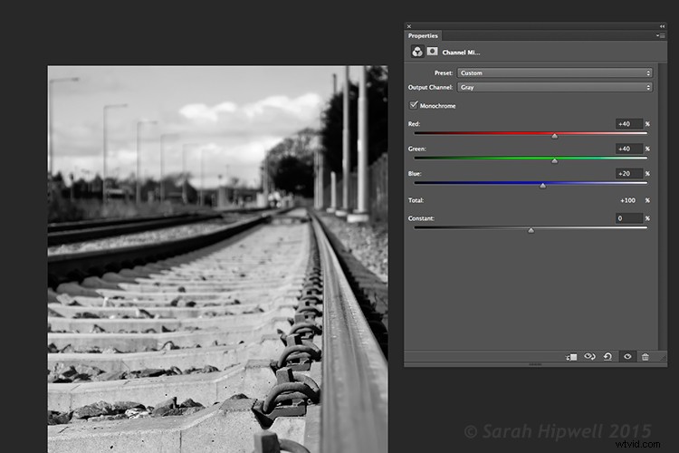679x453 pixels.
Task: Collapse panel with double-arrow icon
Action: pyautogui.click(x=662, y=26)
